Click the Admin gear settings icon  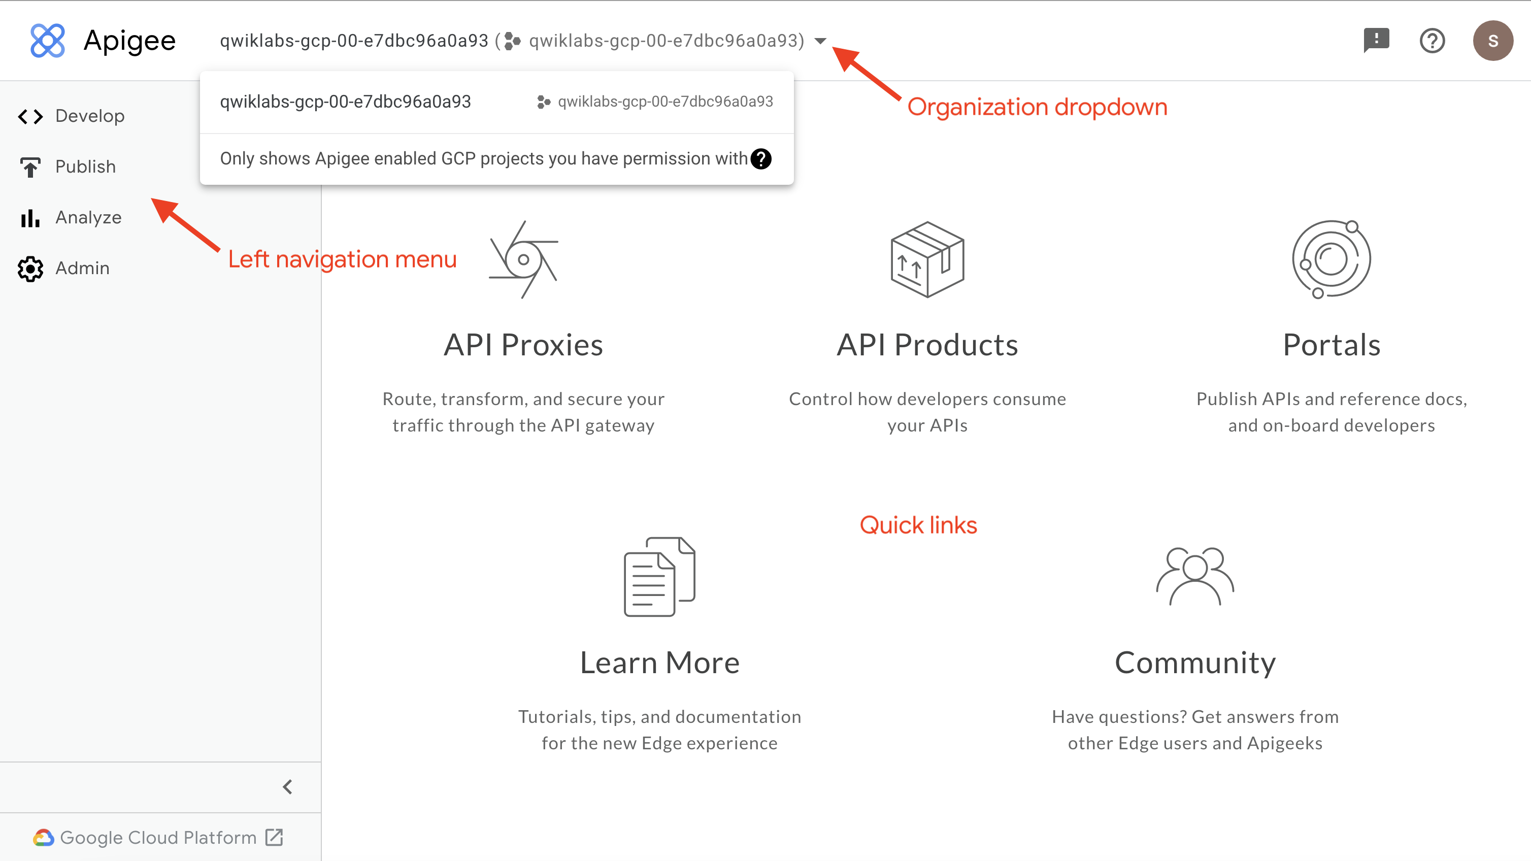[x=30, y=268]
